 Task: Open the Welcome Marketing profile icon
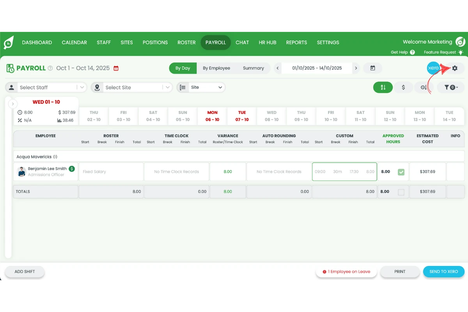click(x=460, y=42)
